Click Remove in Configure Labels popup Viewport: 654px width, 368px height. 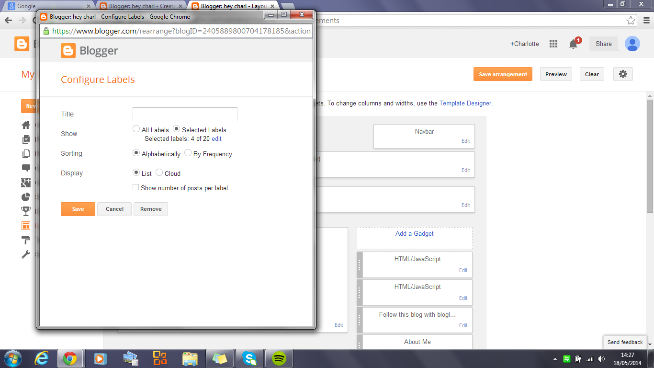[x=151, y=209]
